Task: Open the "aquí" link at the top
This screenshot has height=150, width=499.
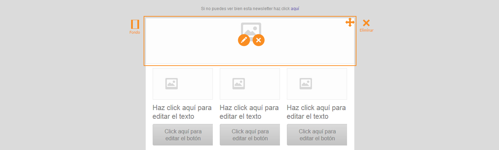Action: tap(295, 9)
